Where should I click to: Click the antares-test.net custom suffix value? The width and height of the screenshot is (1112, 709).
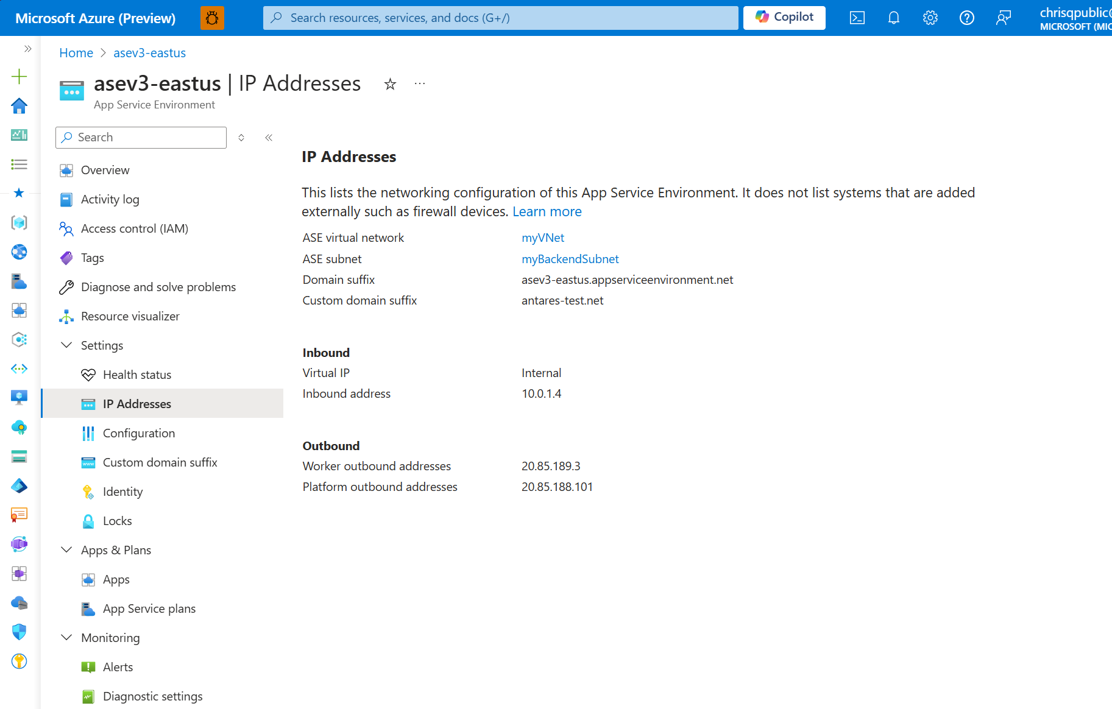tap(562, 300)
